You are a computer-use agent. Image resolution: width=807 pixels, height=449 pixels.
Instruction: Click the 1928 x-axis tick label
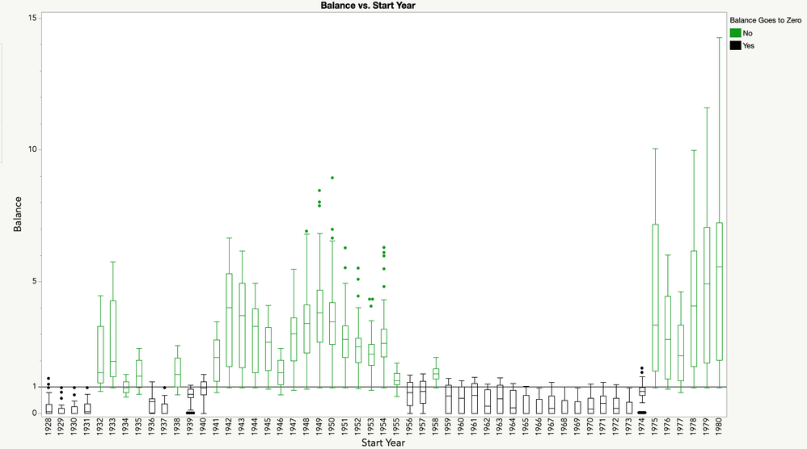click(x=49, y=427)
